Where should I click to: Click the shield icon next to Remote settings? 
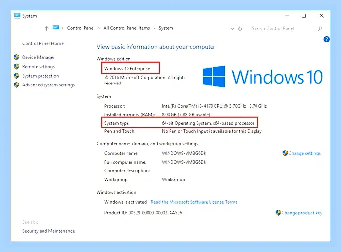coord(16,67)
